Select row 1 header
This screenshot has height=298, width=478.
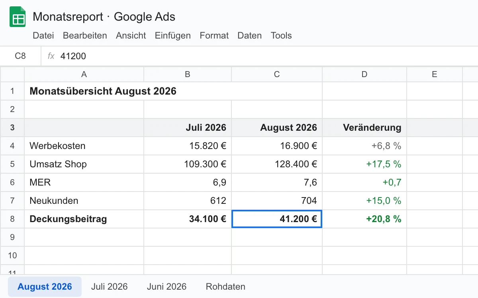12,91
